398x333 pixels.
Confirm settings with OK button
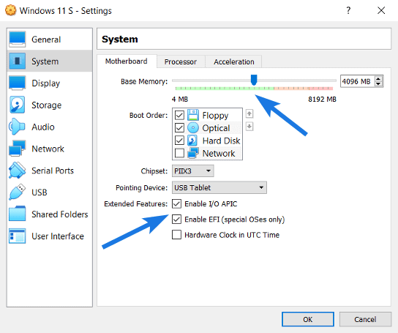[307, 319]
